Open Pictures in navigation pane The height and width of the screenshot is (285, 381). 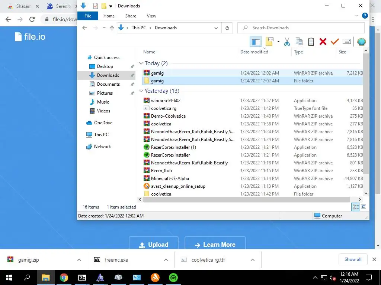click(x=105, y=93)
